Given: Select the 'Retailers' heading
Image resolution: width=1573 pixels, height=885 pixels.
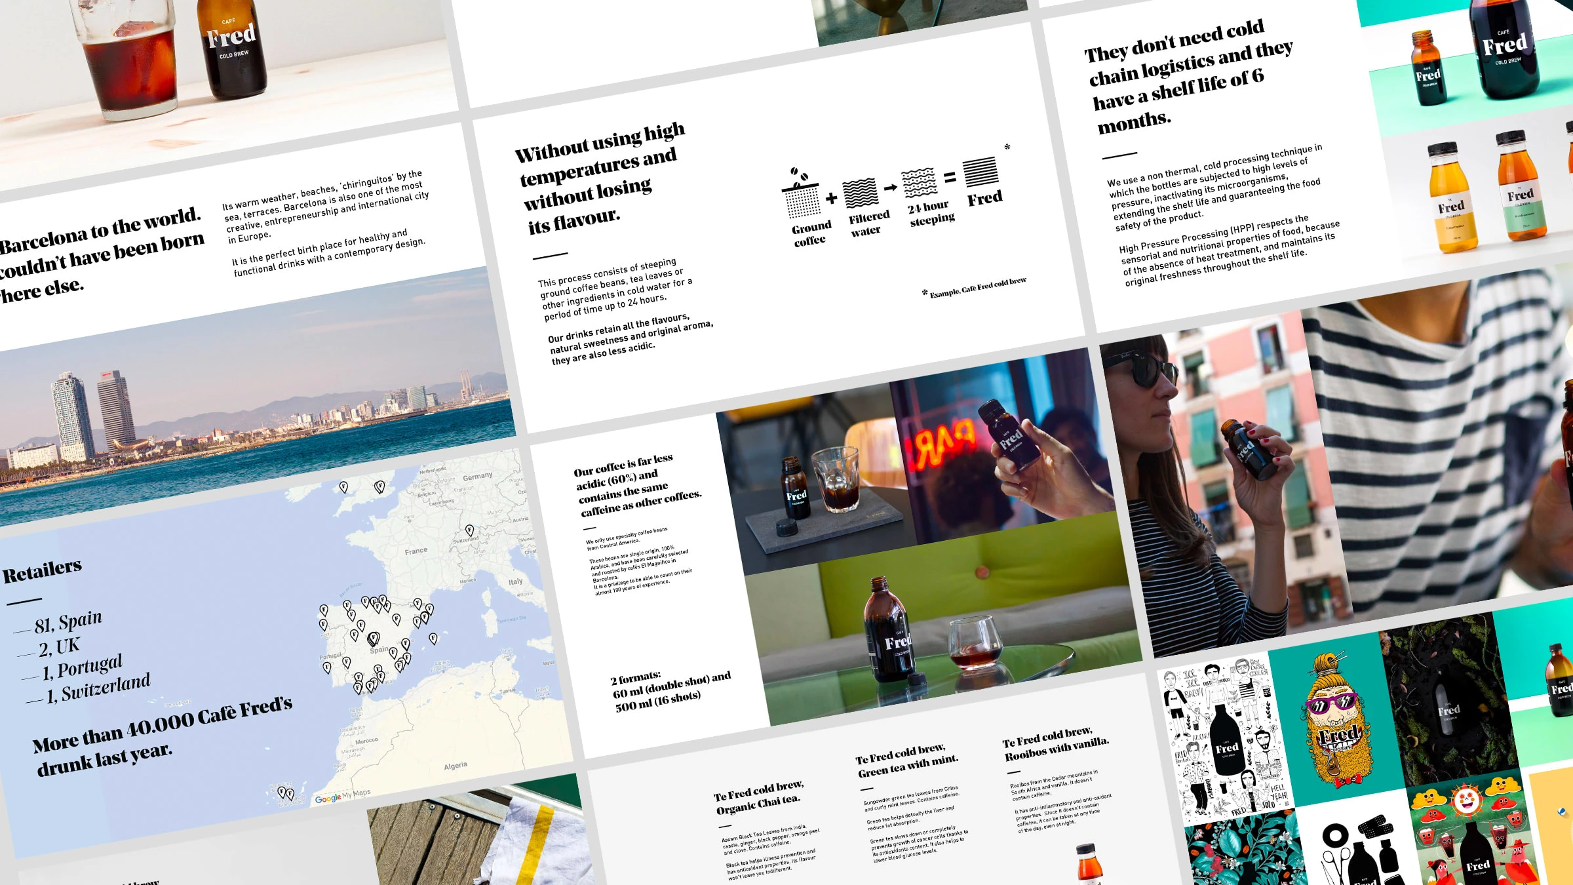Looking at the screenshot, I should coord(42,570).
